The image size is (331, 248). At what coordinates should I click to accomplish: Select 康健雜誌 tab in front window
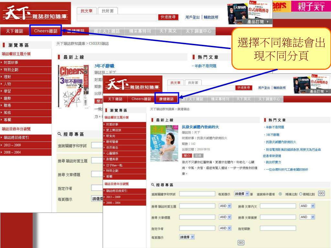coord(166,99)
